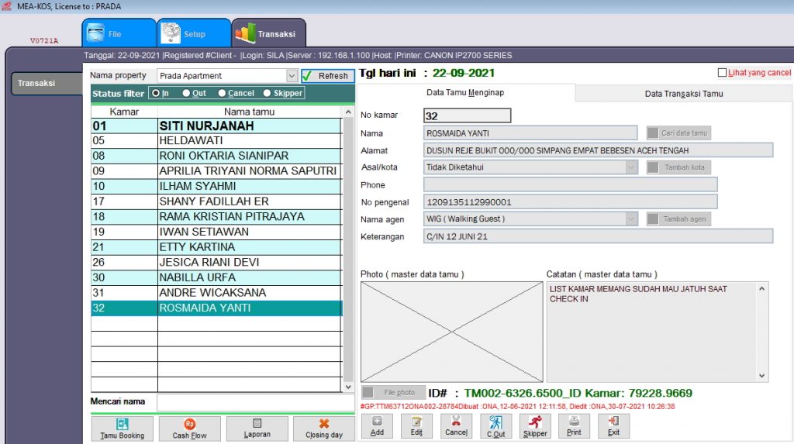Click the green checkmark on Refresh
Screen dimensions: 794x444
pos(307,76)
